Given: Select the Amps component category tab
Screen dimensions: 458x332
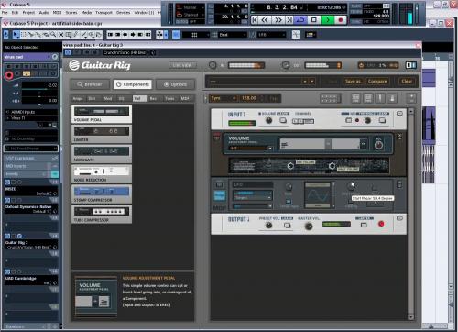Looking at the screenshot, I should click(78, 98).
